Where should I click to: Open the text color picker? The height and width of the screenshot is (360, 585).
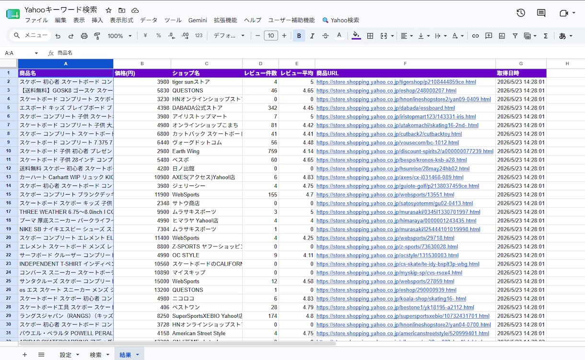(339, 35)
